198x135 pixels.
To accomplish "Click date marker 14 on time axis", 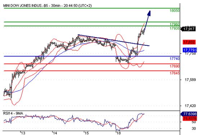I will pyautogui.click(x=55, y=133).
